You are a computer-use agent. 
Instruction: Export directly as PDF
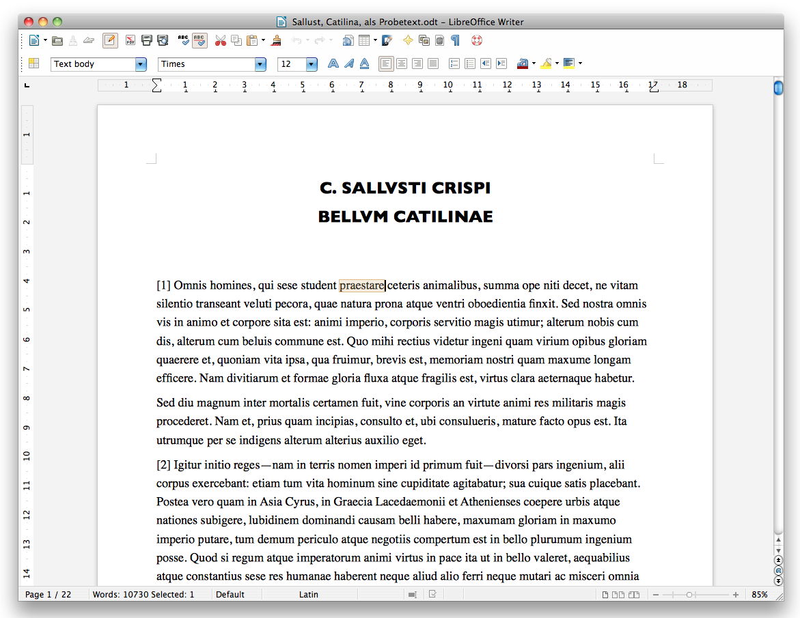coord(130,41)
